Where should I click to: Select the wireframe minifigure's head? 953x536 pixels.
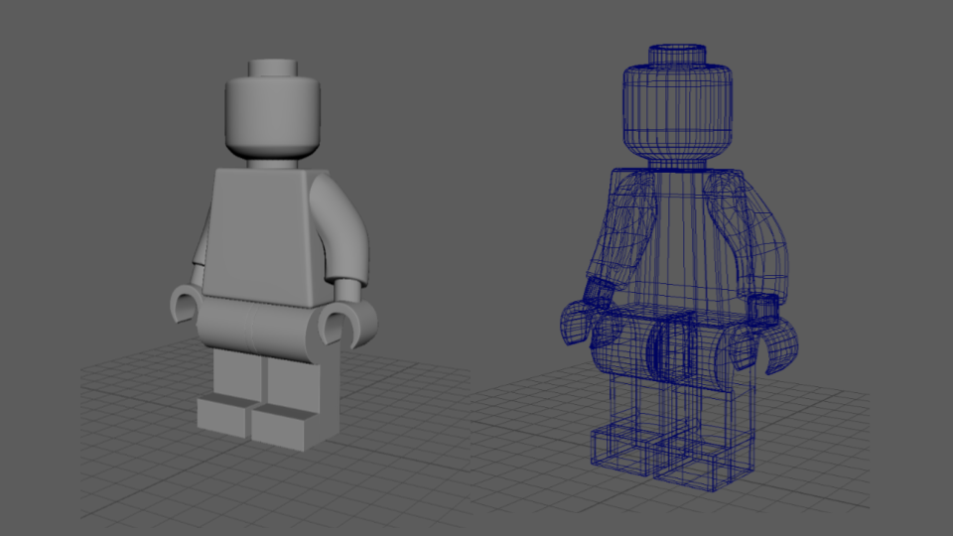(677, 112)
